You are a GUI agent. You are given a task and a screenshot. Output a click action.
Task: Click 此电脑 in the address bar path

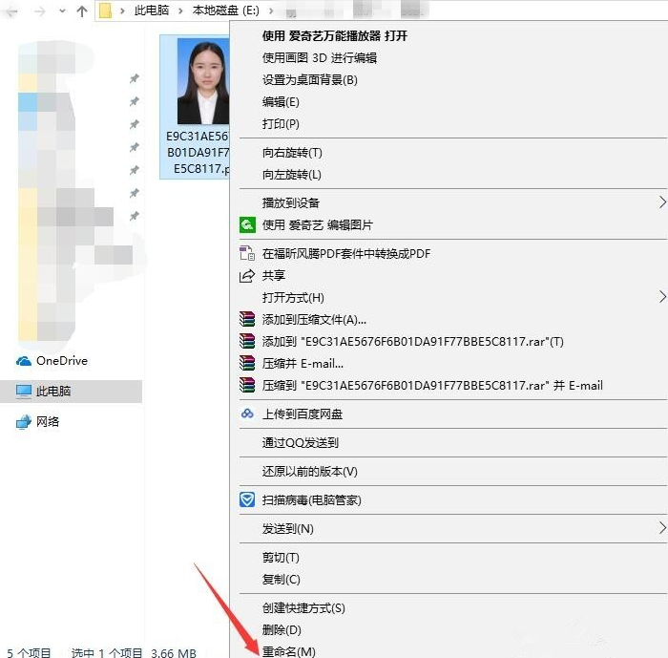coord(152,11)
